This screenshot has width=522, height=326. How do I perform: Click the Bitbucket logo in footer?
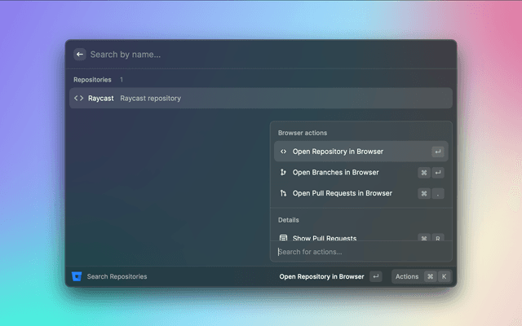[77, 276]
